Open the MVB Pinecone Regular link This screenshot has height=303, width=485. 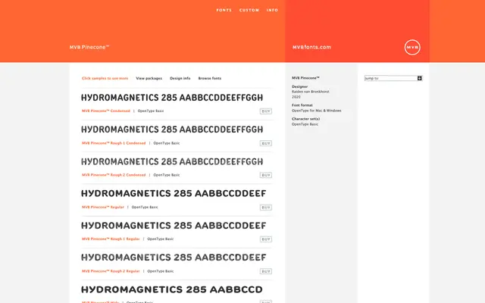[103, 207]
